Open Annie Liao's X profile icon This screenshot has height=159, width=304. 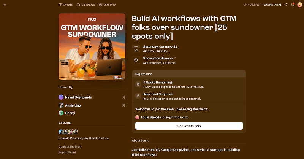coord(124,105)
